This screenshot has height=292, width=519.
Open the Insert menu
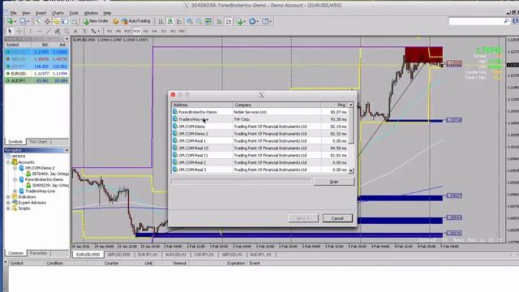tap(41, 13)
